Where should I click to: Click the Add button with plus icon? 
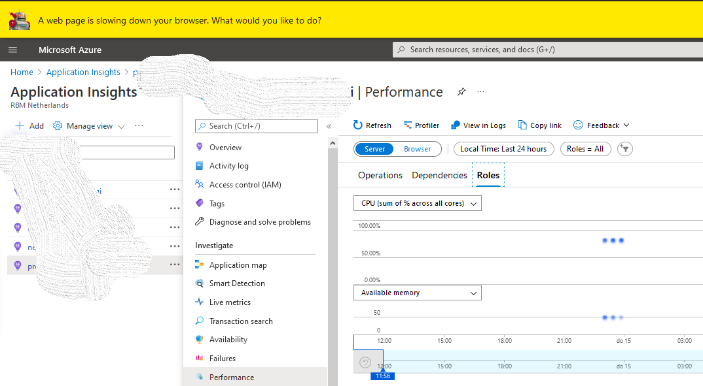29,125
